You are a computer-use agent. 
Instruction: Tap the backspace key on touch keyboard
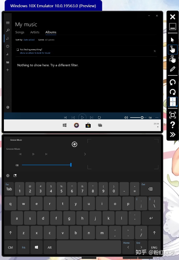(x=150, y=189)
